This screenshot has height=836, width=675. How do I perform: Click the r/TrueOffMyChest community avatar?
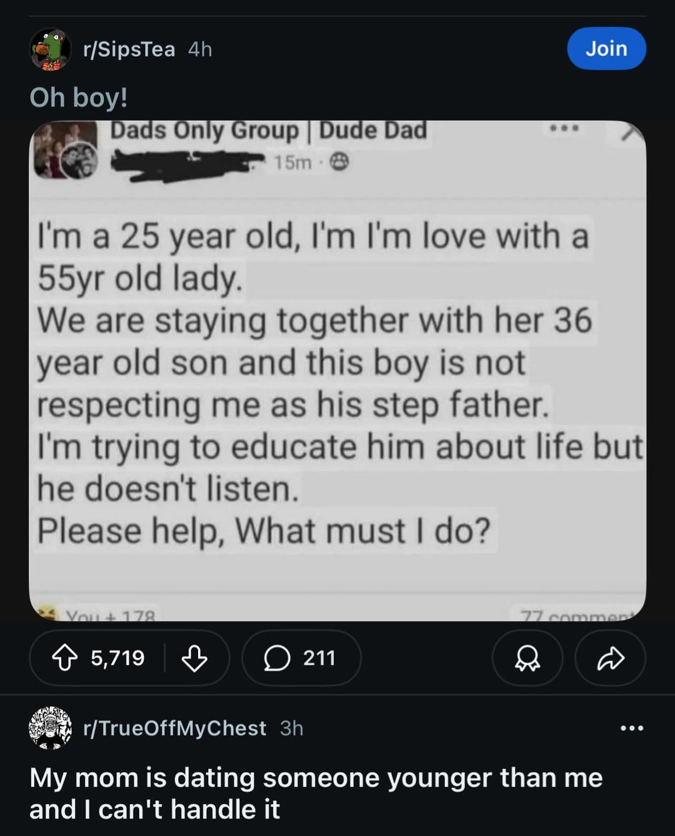pyautogui.click(x=49, y=728)
